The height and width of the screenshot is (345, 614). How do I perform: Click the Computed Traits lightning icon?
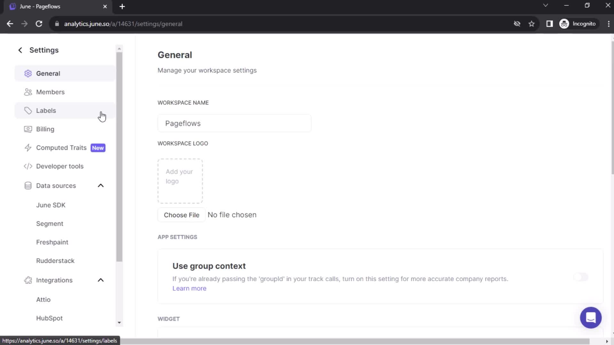tap(28, 147)
